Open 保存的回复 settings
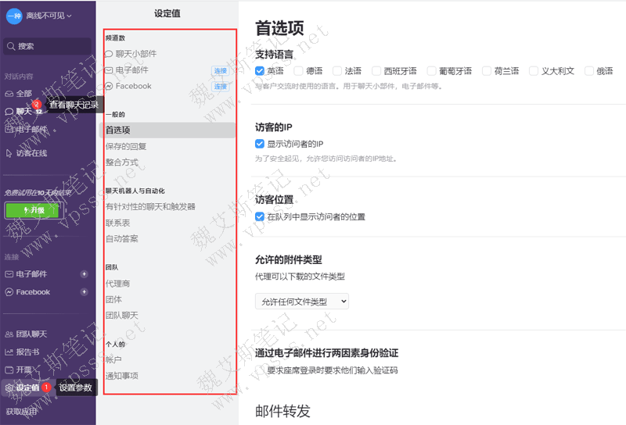Viewport: 626px width, 425px height. coord(126,146)
